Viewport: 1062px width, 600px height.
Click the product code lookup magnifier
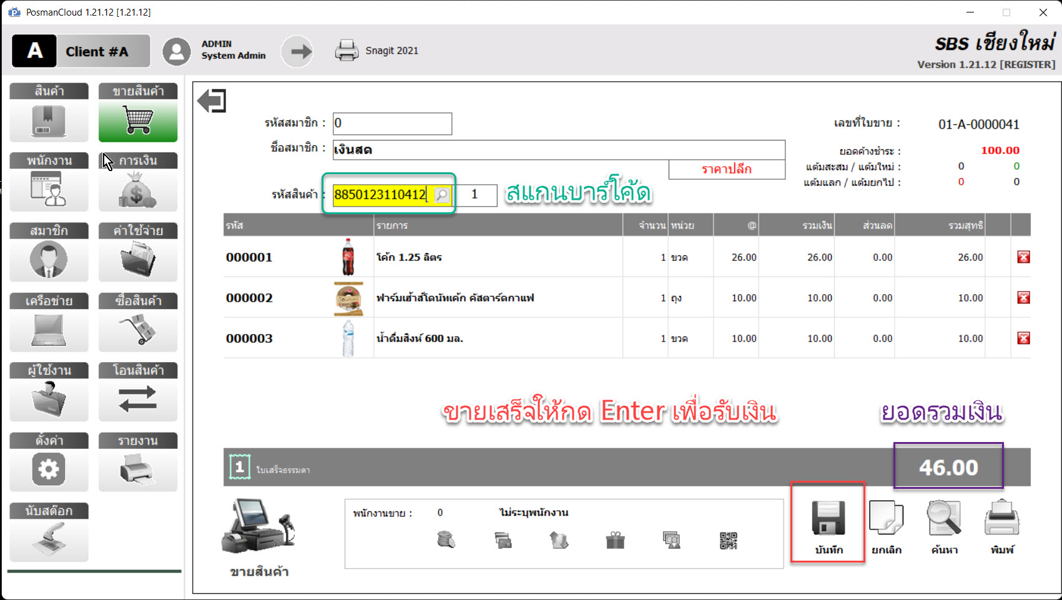pos(441,195)
